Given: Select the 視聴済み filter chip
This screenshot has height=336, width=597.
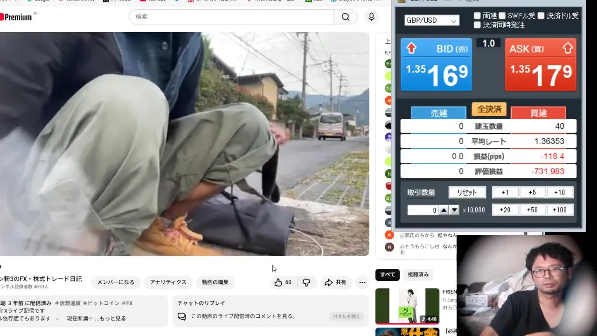Looking at the screenshot, I should point(418,274).
